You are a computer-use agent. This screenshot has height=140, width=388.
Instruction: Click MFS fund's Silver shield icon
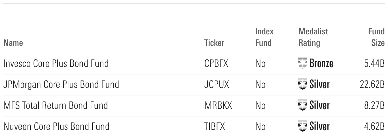tap(303, 105)
